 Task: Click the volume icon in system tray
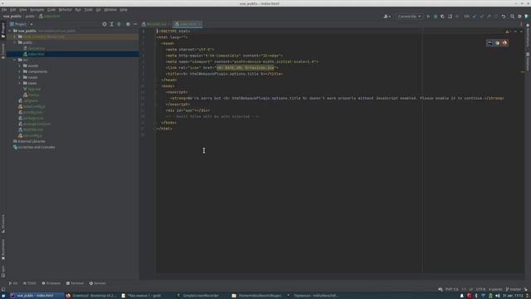pyautogui.click(x=498, y=296)
